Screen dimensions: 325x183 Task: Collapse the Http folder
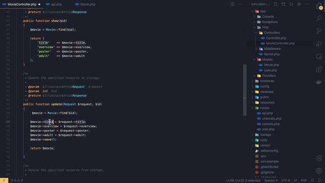point(265,27)
